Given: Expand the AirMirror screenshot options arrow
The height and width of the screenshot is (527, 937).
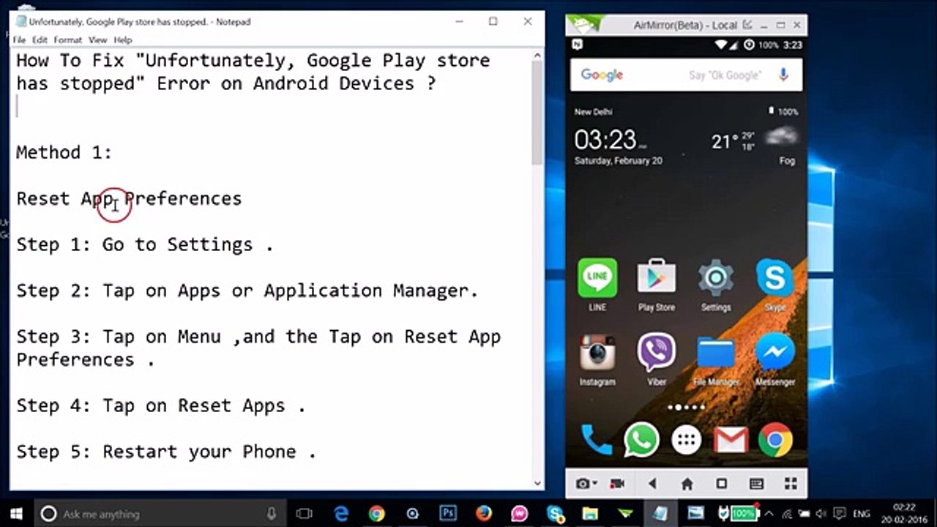Looking at the screenshot, I should point(595,484).
